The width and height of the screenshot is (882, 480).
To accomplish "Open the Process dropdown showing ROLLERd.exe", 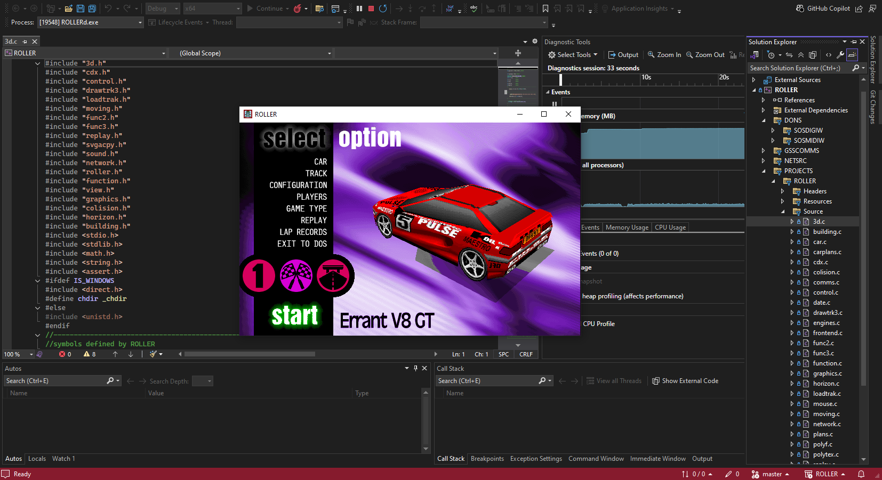I will [x=90, y=22].
